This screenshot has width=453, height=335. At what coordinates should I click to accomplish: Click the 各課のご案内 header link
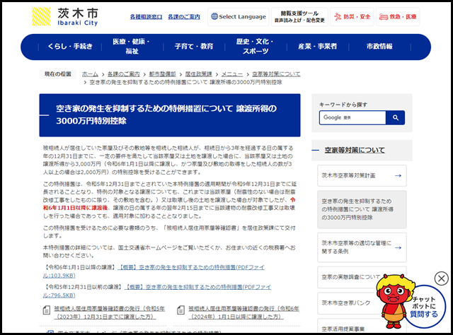(184, 17)
